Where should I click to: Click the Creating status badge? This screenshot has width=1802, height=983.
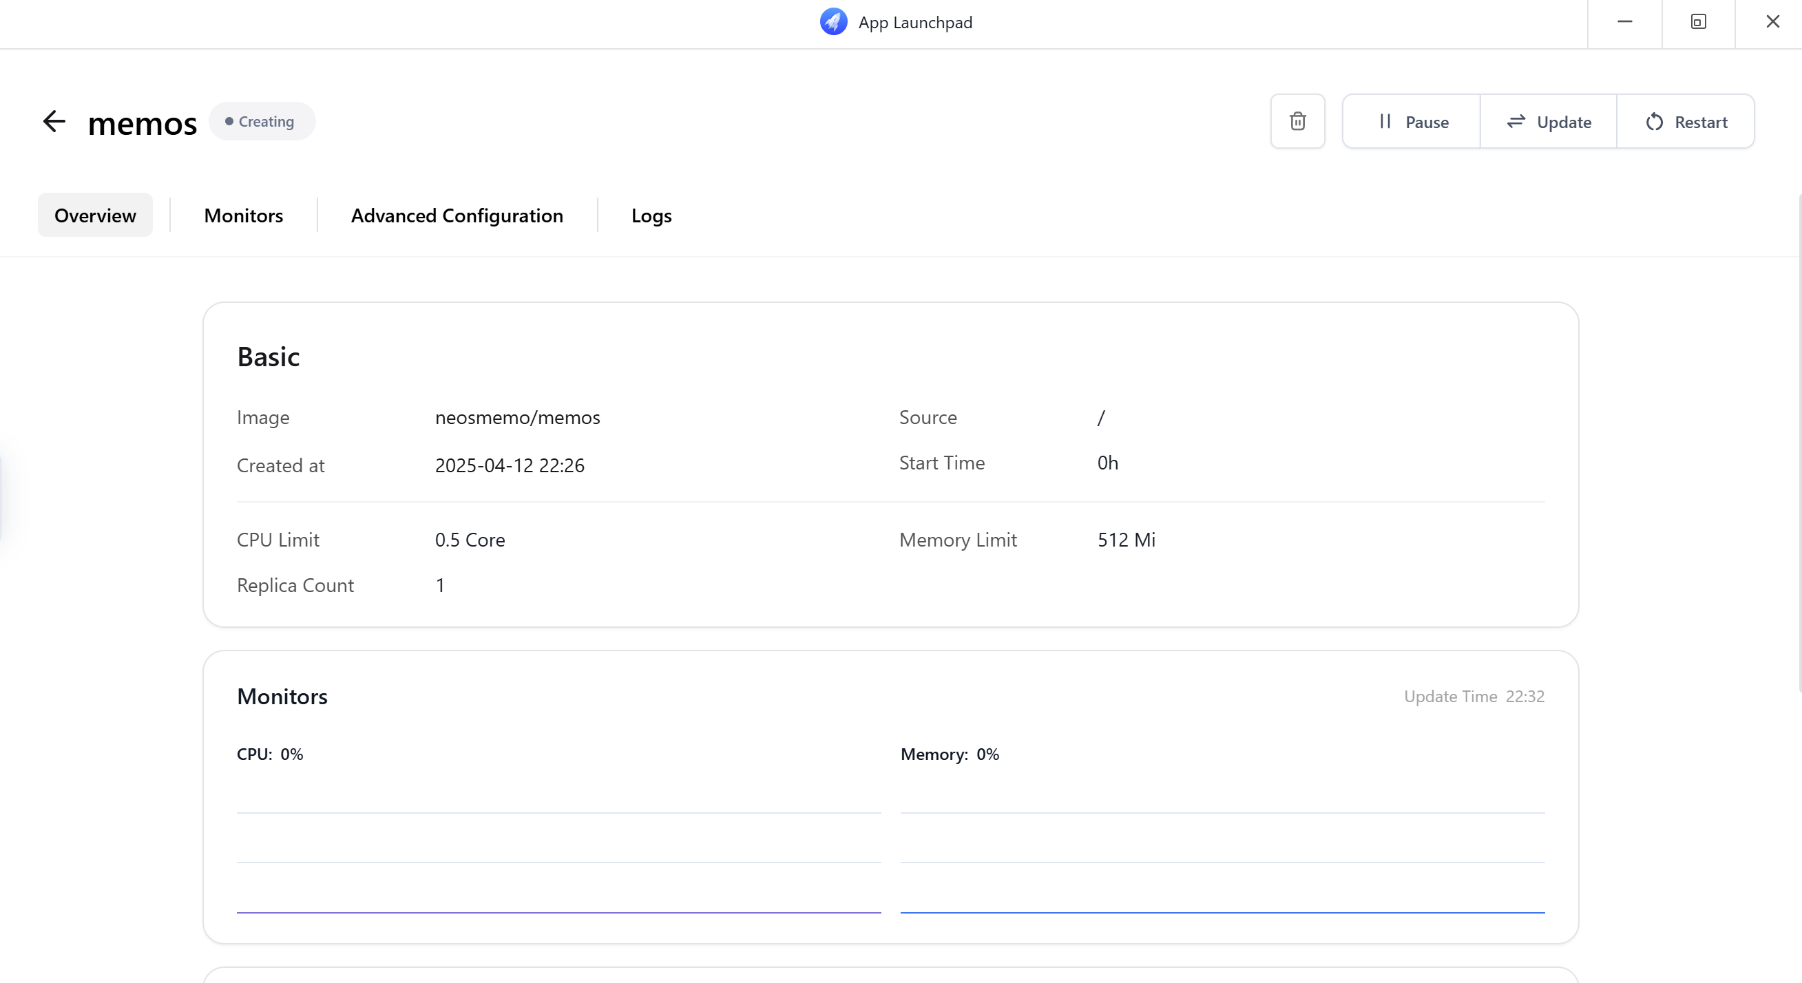(262, 122)
